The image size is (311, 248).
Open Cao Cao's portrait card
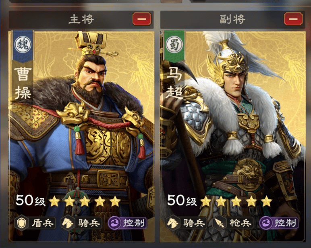click(x=81, y=136)
